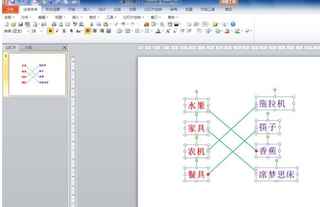The height and width of the screenshot is (207, 320).
Task: Open the blue question mark help icon
Action: [233, 24]
